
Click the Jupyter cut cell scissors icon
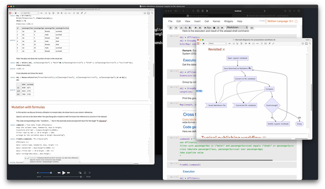(181, 28)
